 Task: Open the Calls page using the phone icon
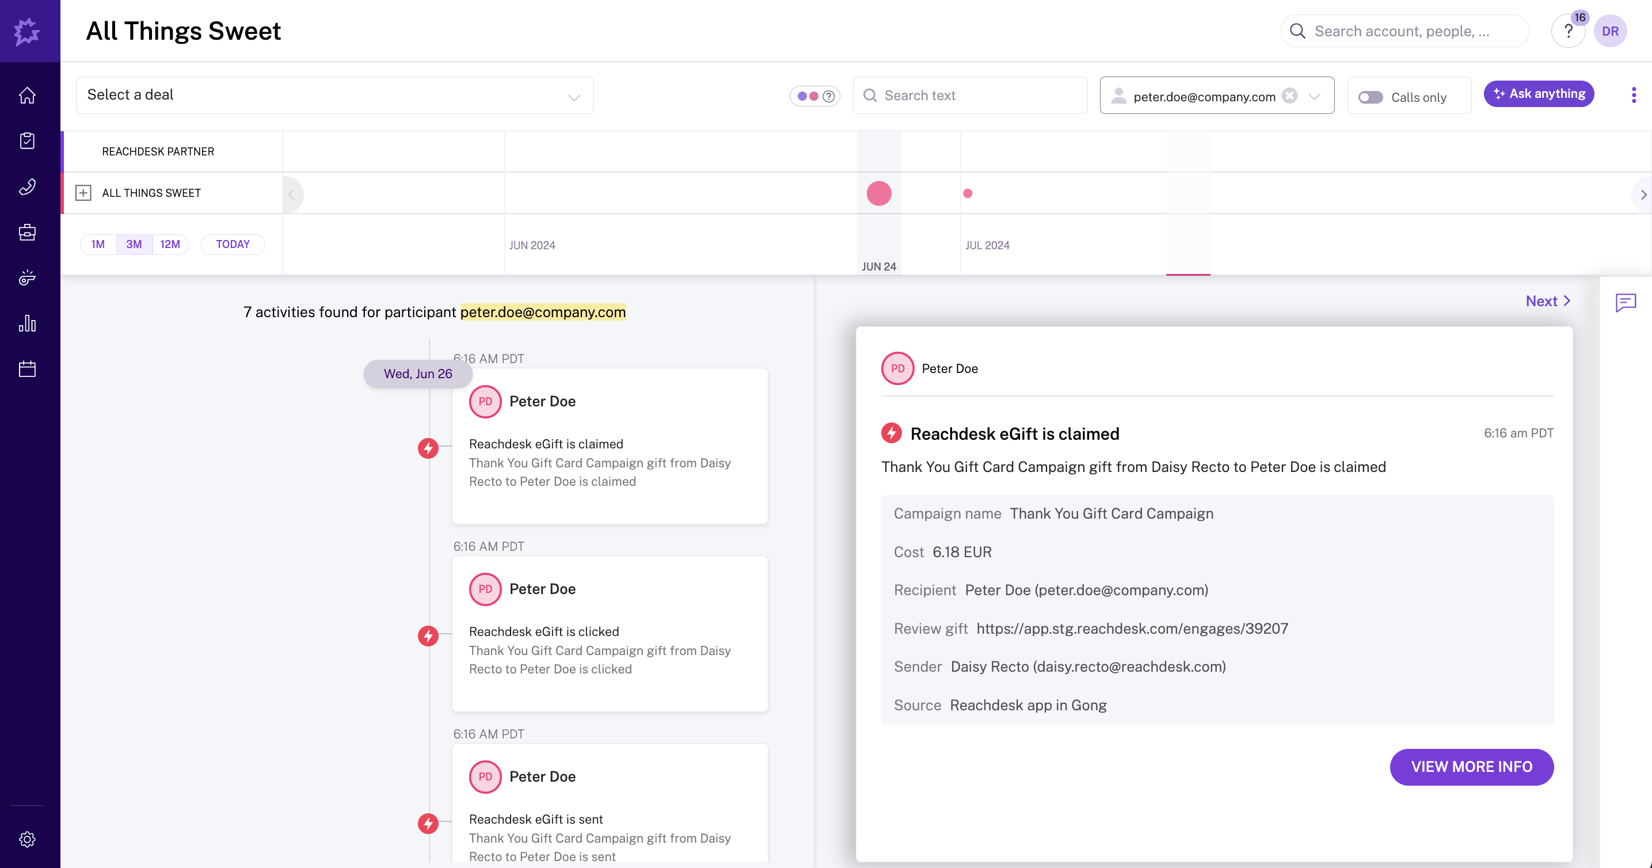click(x=28, y=186)
